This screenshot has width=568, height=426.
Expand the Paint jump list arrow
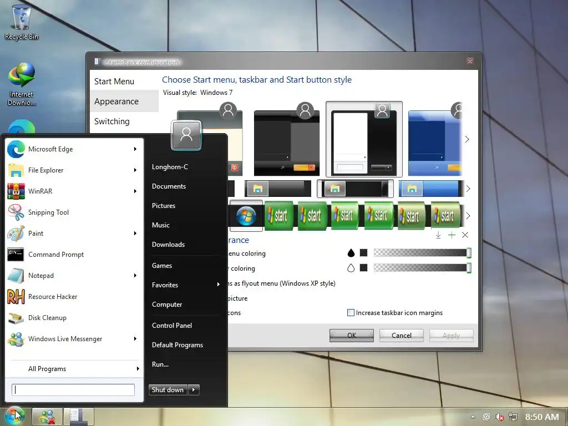tap(135, 234)
